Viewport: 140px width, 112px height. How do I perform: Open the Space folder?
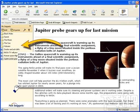point(5,37)
